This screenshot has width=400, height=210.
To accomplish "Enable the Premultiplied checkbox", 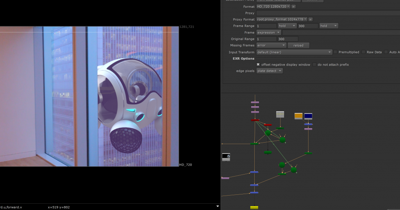I will [x=336, y=52].
